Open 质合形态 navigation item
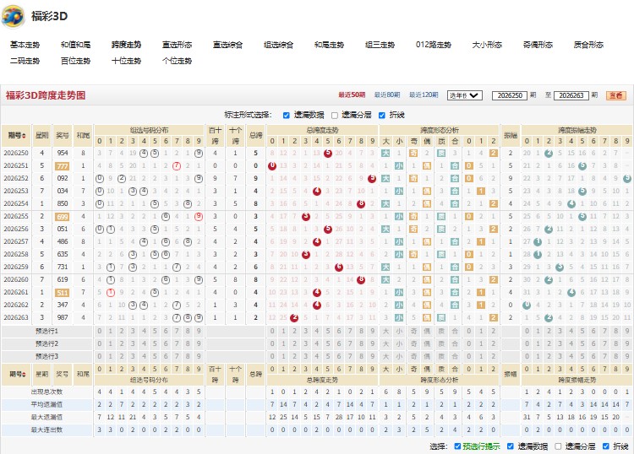Image resolution: width=634 pixels, height=454 pixels. click(588, 45)
